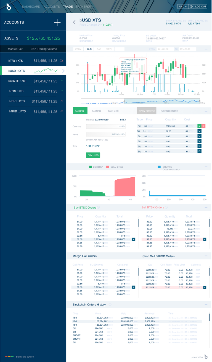Switch to the Short USD tab
This screenshot has width=212, height=362.
click(113, 111)
